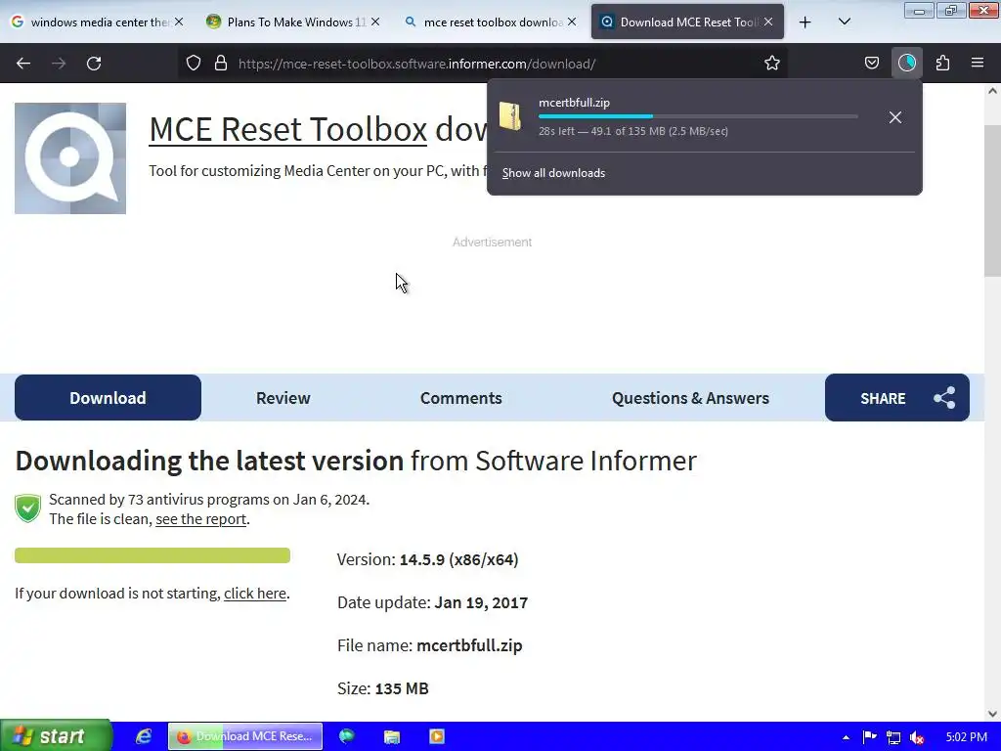Click the scrollbar up arrow
The width and height of the screenshot is (1001, 751).
pos(992,91)
